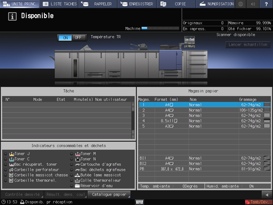Click Bac déchets agrafeuse icon

(78, 170)
